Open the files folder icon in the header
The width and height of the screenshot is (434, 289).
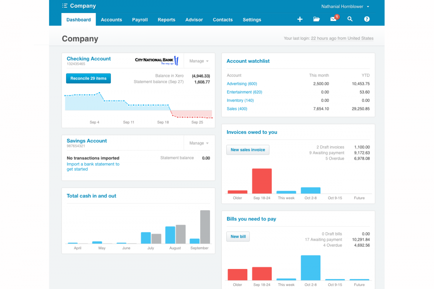pyautogui.click(x=316, y=19)
